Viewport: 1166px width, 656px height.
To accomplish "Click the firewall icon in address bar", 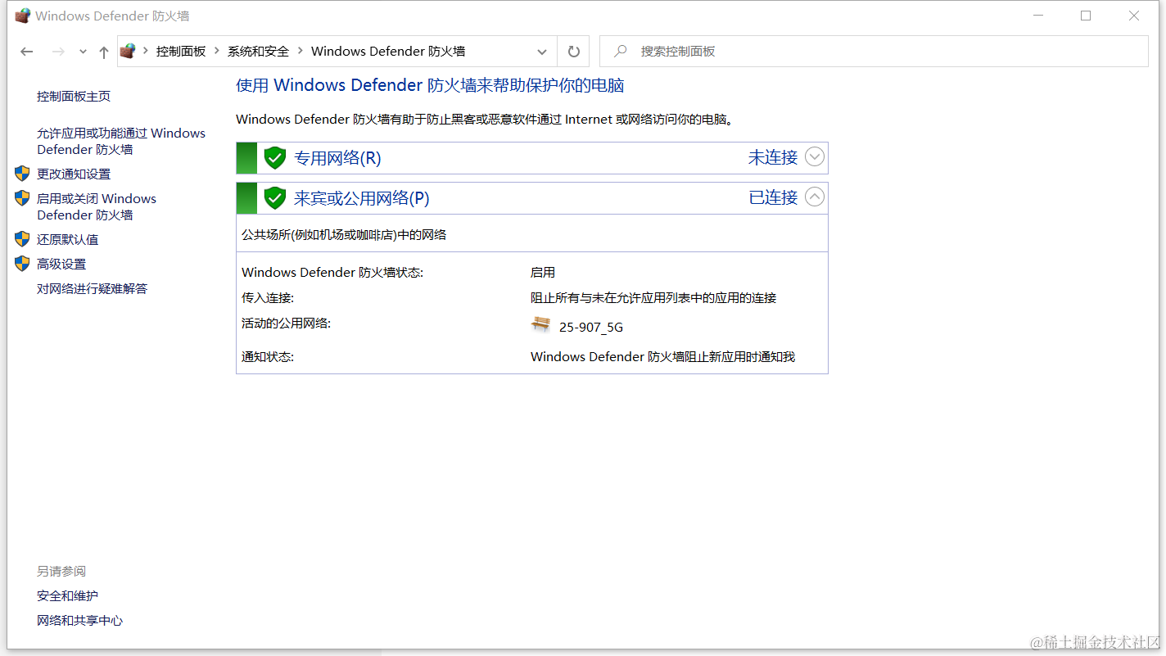I will pyautogui.click(x=127, y=51).
